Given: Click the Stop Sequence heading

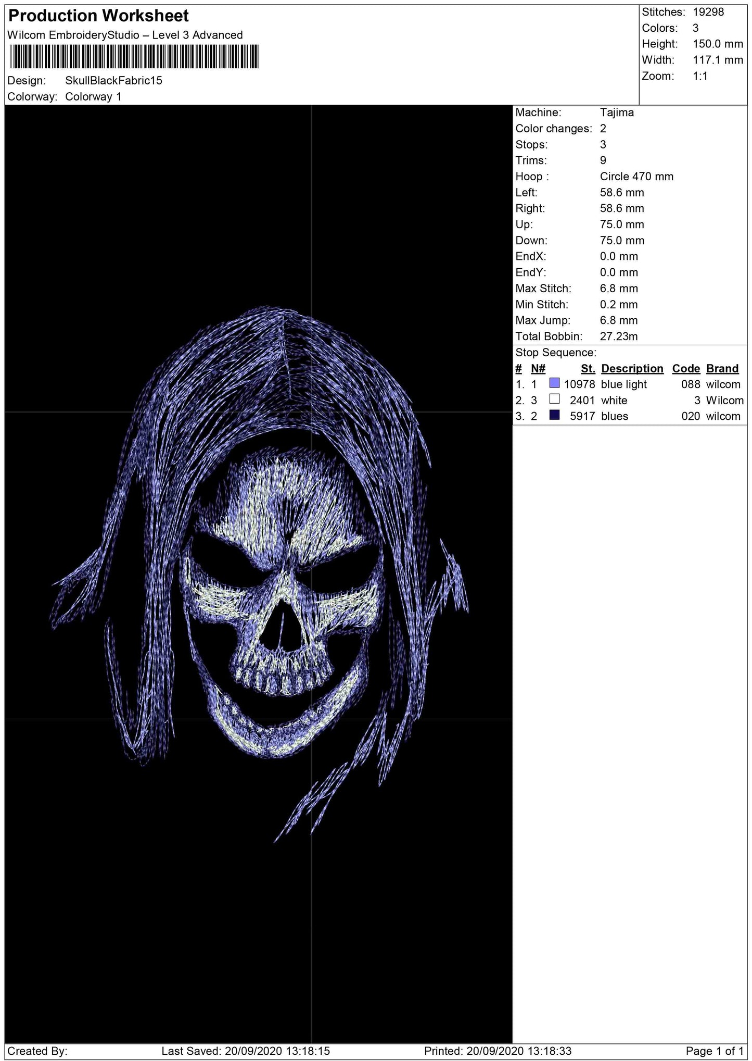Looking at the screenshot, I should click(x=556, y=353).
